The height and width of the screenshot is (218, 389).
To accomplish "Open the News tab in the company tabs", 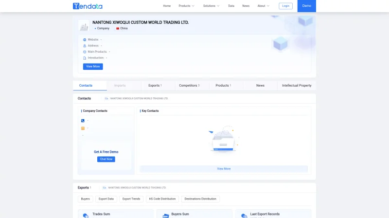I will (x=260, y=86).
